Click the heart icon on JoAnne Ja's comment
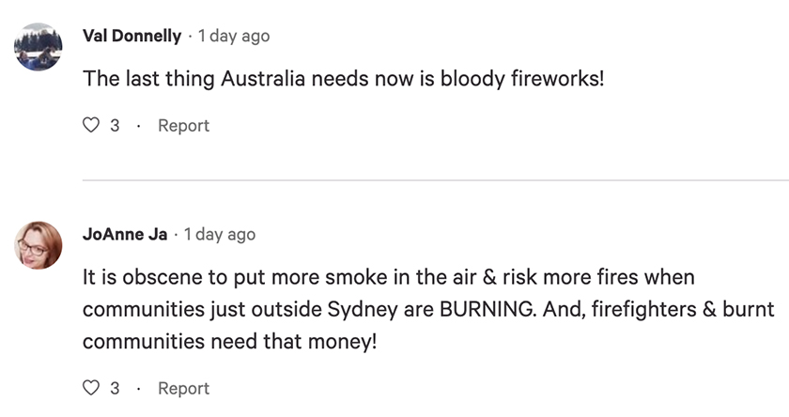789x417 pixels. click(92, 388)
